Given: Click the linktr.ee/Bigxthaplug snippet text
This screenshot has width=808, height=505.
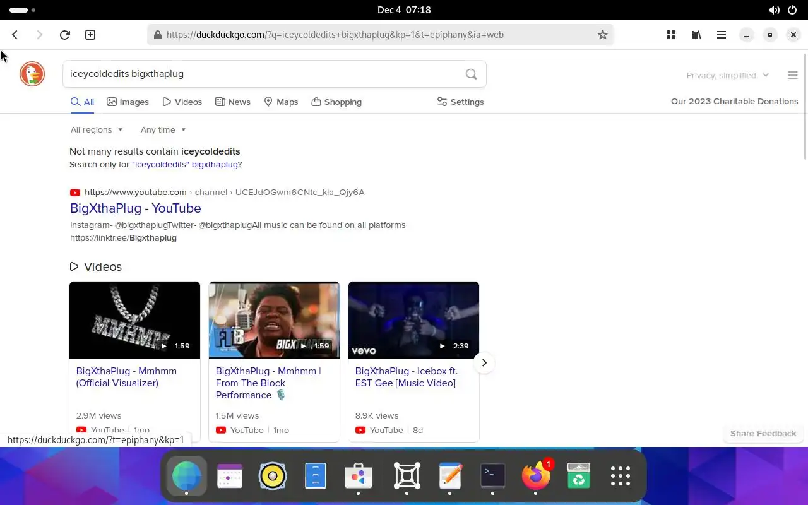Looking at the screenshot, I should tap(123, 238).
